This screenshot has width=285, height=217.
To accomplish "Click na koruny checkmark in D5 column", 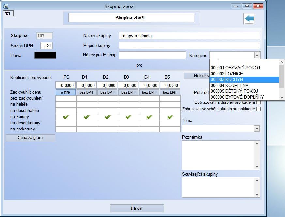I will (x=170, y=117).
